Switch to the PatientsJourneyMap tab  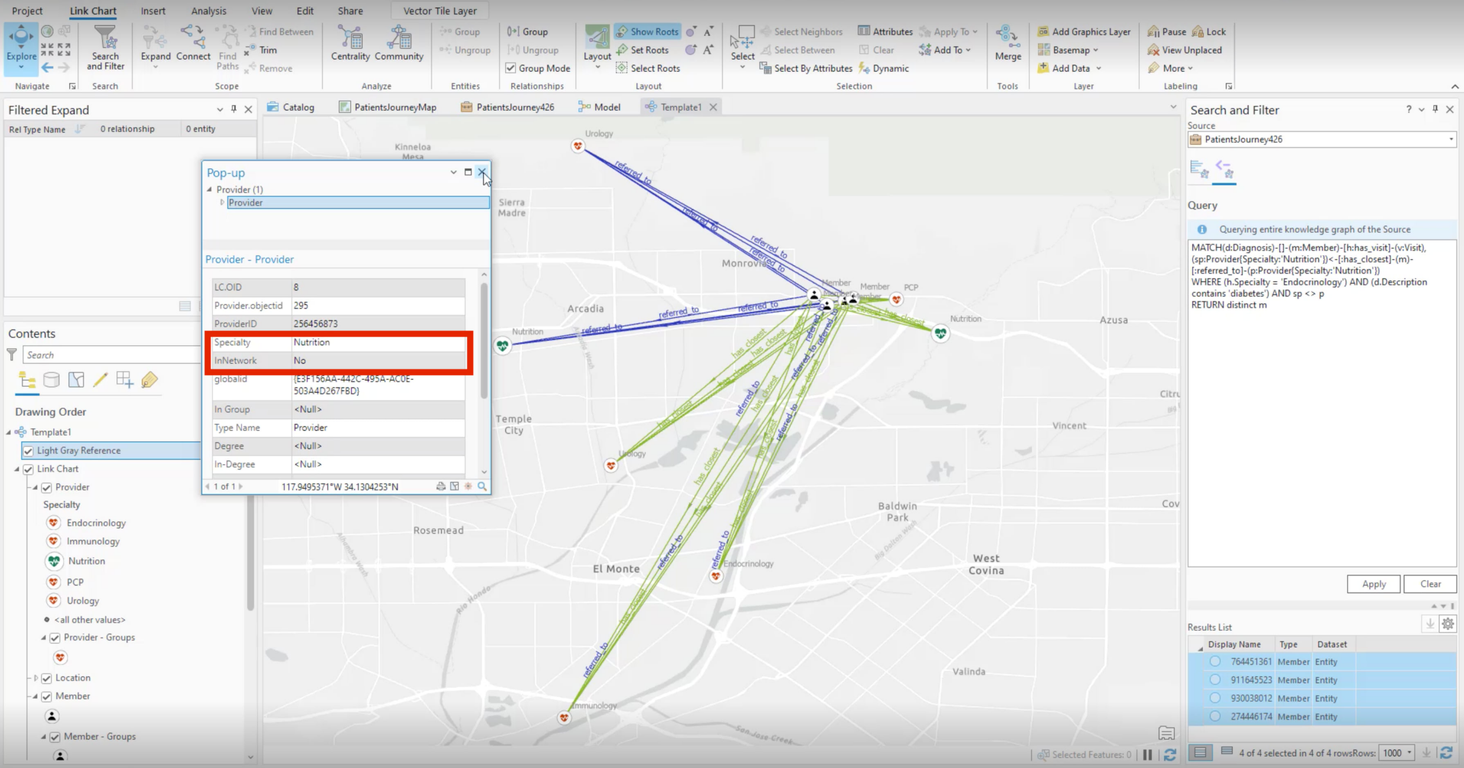(393, 106)
